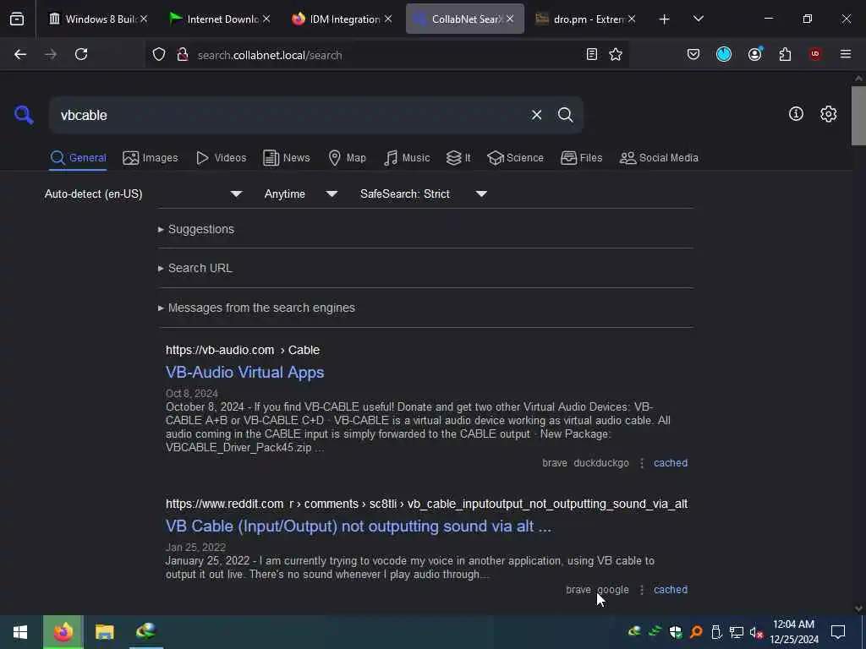Select the Social Media search category

coord(659,158)
